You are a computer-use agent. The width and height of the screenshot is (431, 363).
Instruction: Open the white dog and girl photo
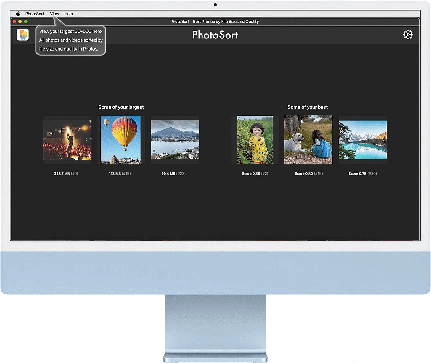pyautogui.click(x=308, y=140)
